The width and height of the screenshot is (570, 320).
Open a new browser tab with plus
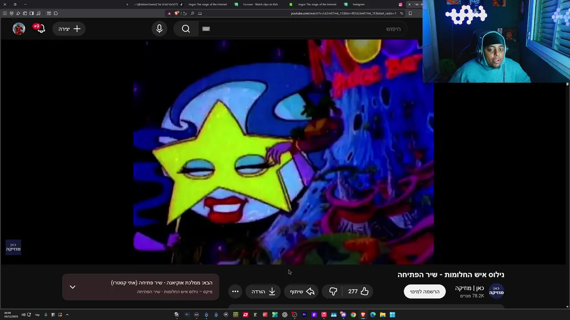(x=127, y=4)
